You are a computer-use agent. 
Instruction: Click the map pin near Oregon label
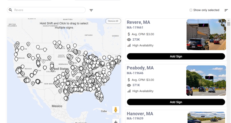pos(16,59)
